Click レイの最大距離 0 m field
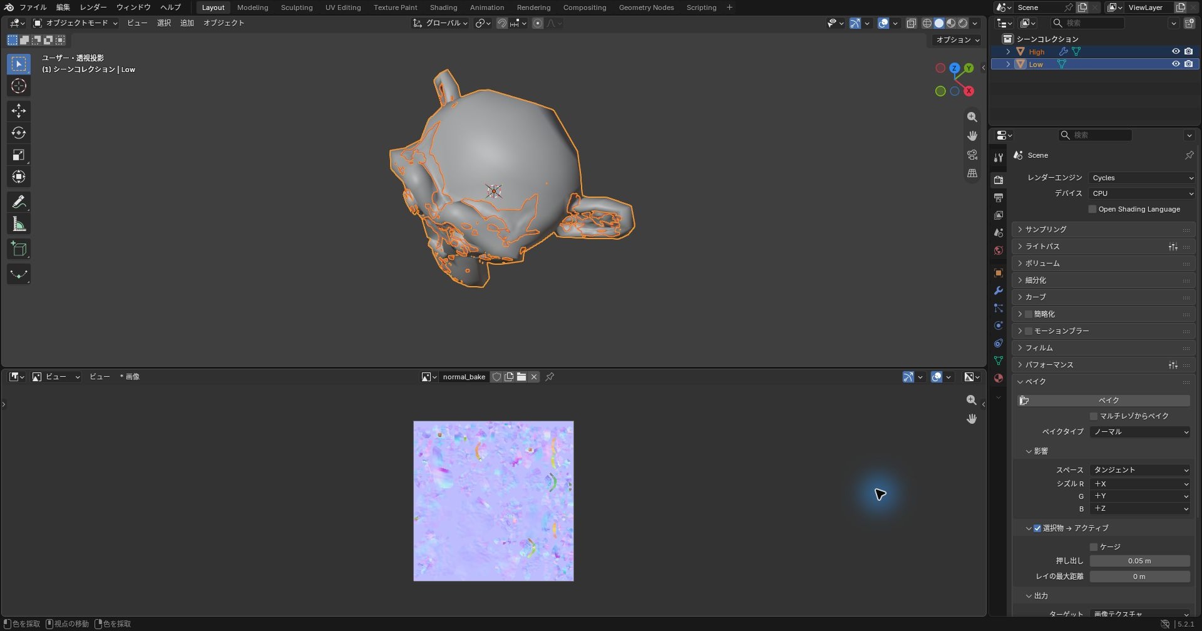 (x=1140, y=577)
